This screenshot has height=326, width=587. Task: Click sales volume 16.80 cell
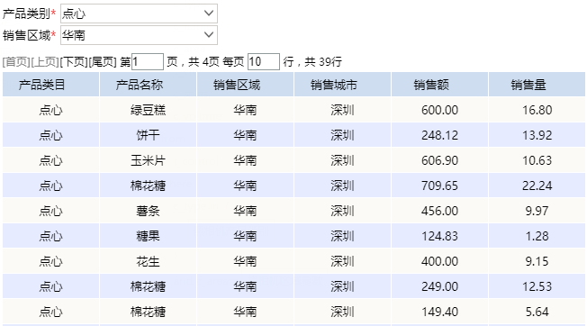point(537,110)
